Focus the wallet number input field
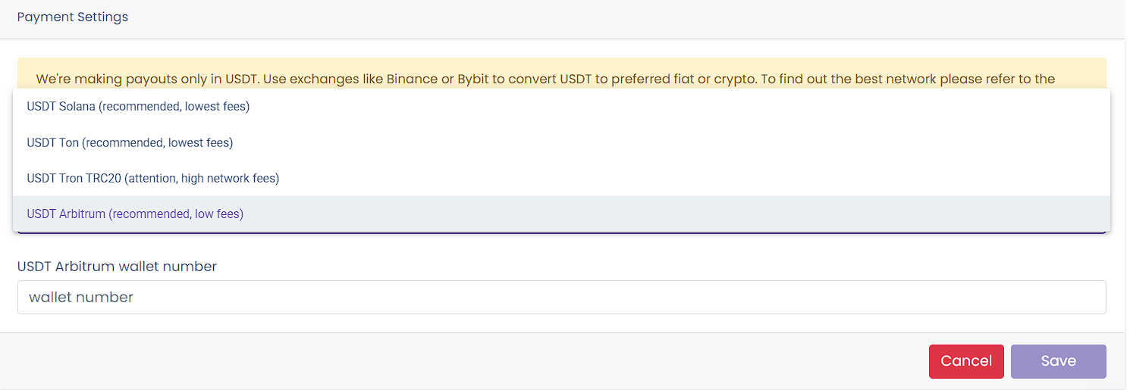This screenshot has width=1130, height=390. tap(561, 298)
